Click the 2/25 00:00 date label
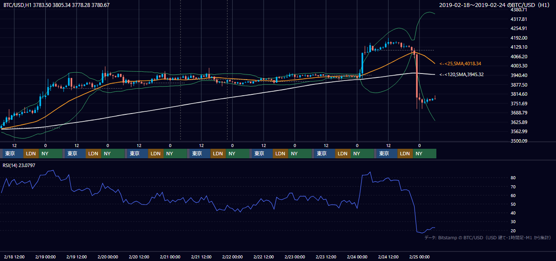This screenshot has width=556, height=261. [420, 257]
